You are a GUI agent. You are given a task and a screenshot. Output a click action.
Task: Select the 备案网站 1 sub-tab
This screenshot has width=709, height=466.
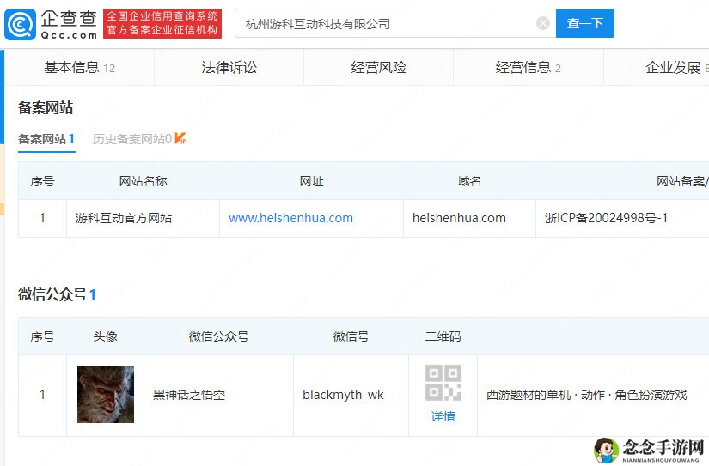pos(46,139)
